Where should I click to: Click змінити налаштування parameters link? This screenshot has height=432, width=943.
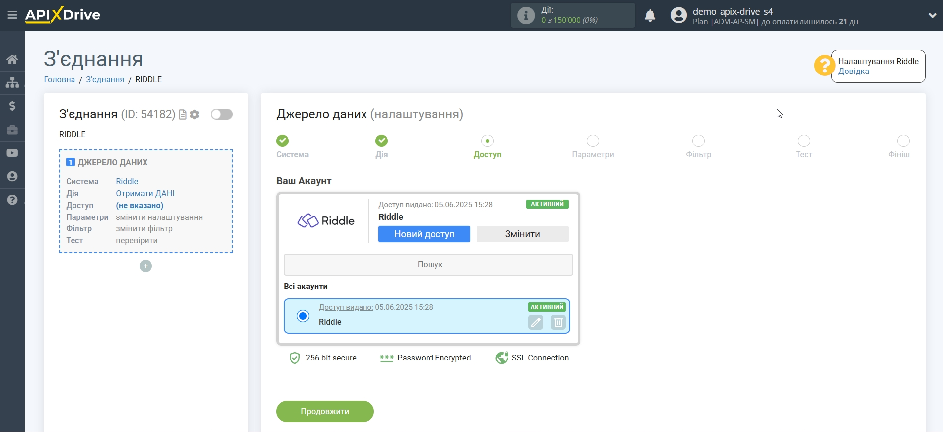159,217
